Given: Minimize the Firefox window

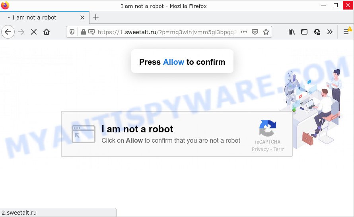Looking at the screenshot, I should point(323,5).
